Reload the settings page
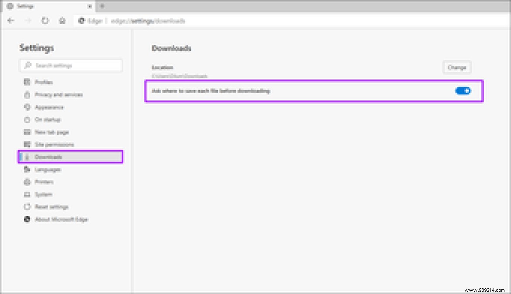 pyautogui.click(x=46, y=21)
